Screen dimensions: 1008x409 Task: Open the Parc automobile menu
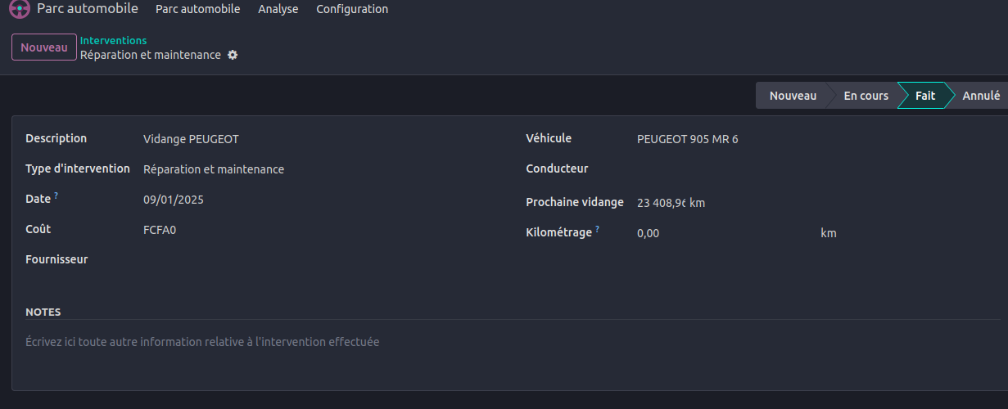[197, 10]
